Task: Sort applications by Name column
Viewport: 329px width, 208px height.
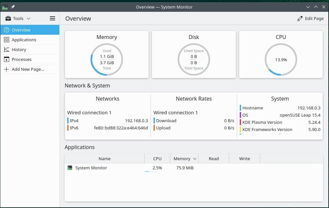Action: click(x=105, y=159)
